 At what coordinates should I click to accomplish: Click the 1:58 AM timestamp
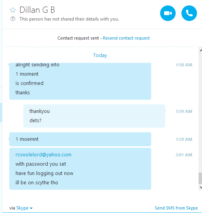coord(184,65)
